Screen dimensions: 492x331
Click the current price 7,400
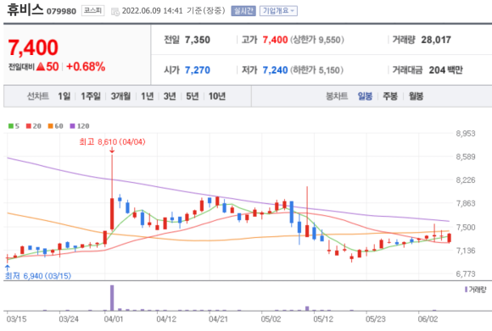click(33, 47)
